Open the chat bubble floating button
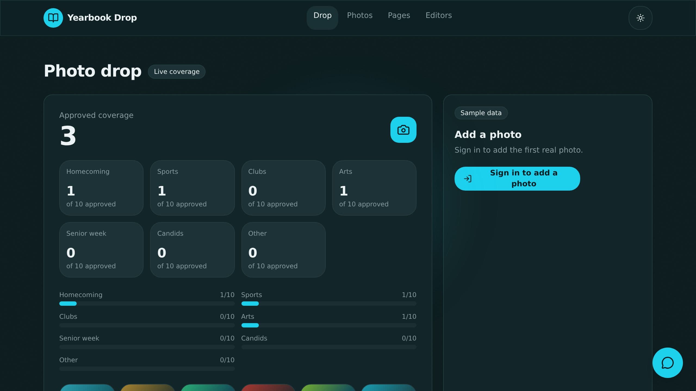Viewport: 696px width, 391px height. pyautogui.click(x=667, y=363)
